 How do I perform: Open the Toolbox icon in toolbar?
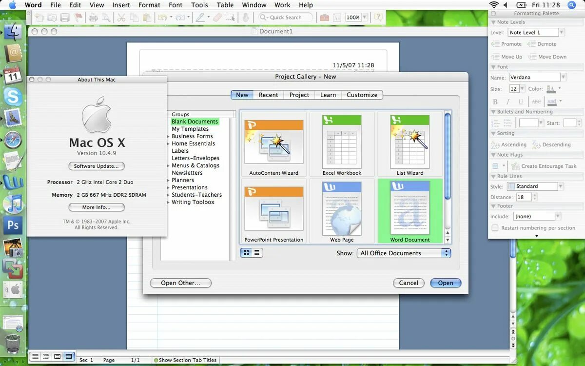click(x=324, y=18)
